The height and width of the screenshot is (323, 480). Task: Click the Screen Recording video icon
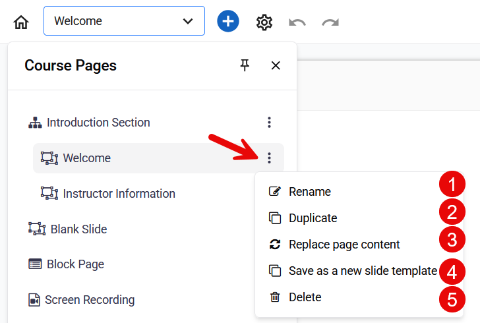coord(34,300)
